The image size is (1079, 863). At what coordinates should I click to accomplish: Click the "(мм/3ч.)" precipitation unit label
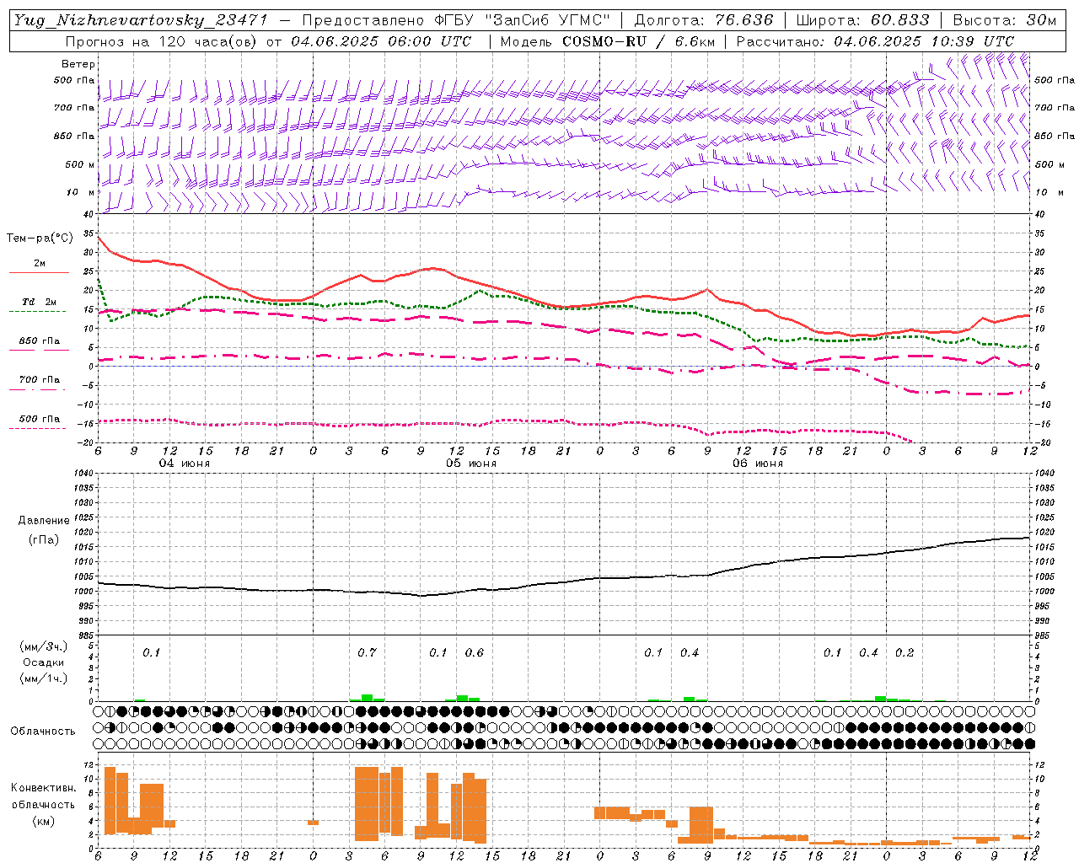click(x=44, y=646)
